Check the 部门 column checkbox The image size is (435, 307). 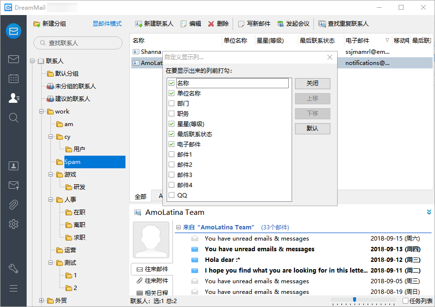click(x=171, y=103)
